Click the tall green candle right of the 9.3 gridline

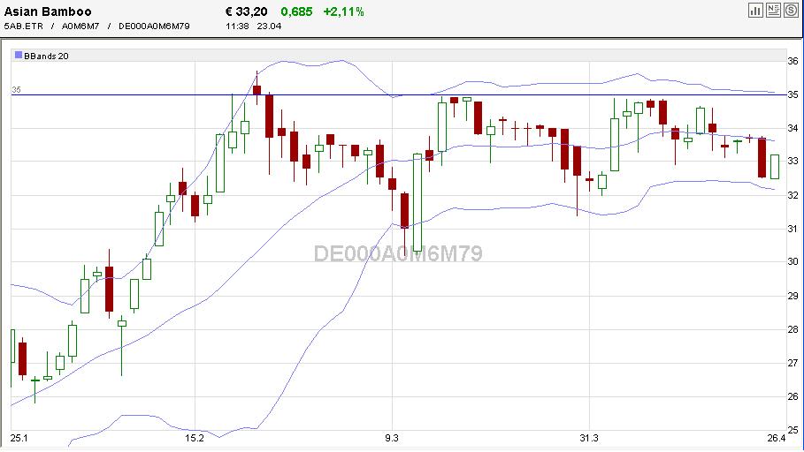click(417, 203)
